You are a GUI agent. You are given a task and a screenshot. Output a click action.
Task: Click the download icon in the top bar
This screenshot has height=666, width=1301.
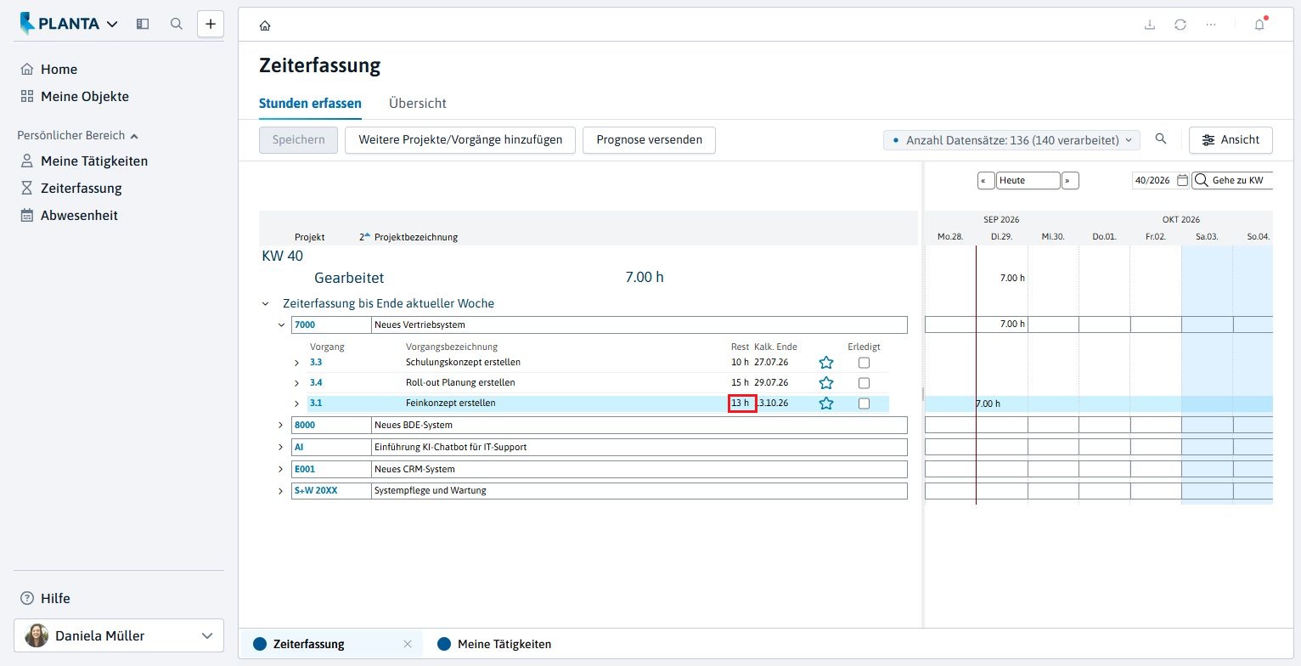click(1150, 25)
